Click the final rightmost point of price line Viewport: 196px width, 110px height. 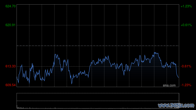tap(179, 77)
